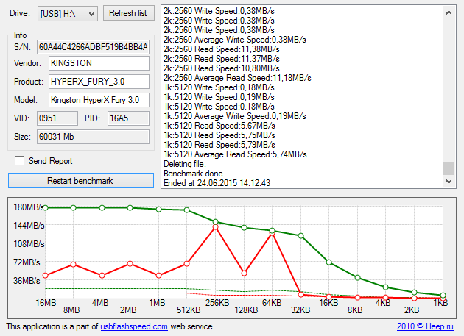This screenshot has width=464, height=336.
Task: Select log line '2k:2560 Read Speed:11,37MB/s'
Action: point(222,59)
